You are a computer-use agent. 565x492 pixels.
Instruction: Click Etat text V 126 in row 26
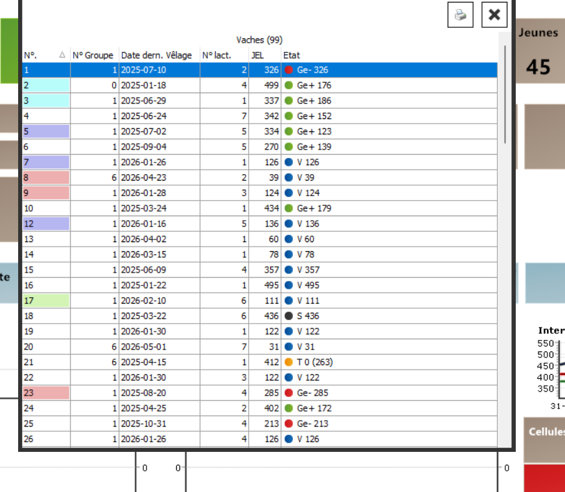tap(308, 439)
